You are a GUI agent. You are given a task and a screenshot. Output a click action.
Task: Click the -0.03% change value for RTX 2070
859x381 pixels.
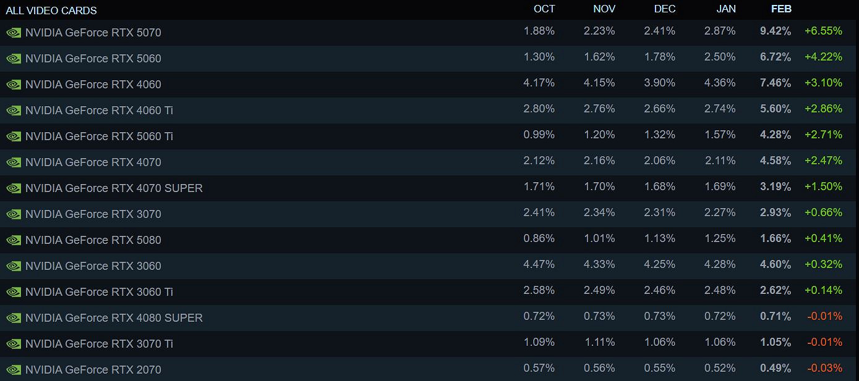pyautogui.click(x=823, y=368)
